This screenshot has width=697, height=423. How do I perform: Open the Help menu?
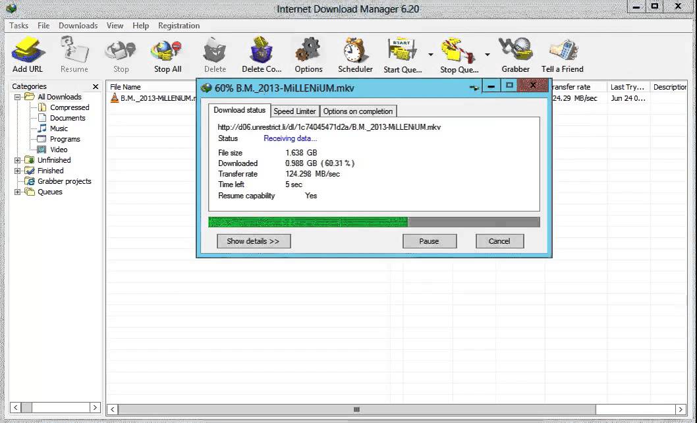tap(140, 26)
